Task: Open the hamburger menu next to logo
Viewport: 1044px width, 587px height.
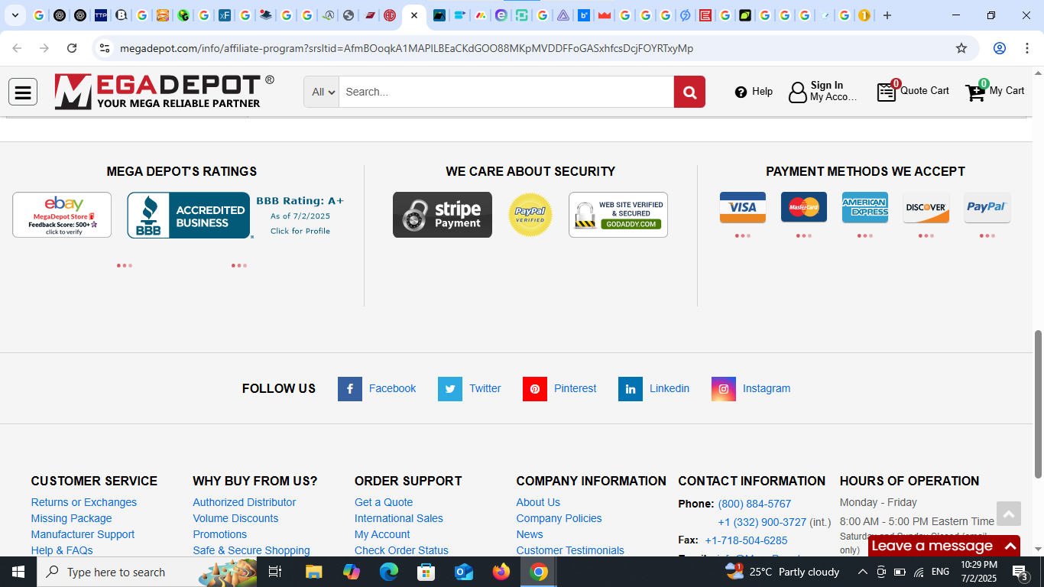Action: 23,92
